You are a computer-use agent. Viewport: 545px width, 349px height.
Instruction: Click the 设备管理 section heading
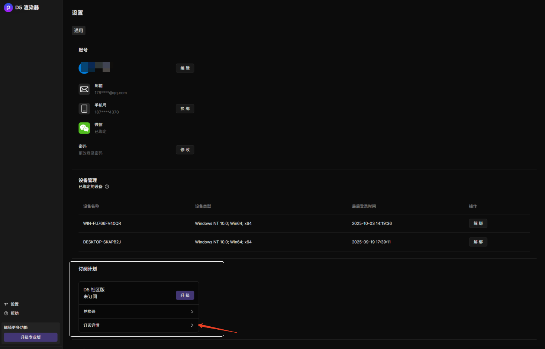[88, 180]
